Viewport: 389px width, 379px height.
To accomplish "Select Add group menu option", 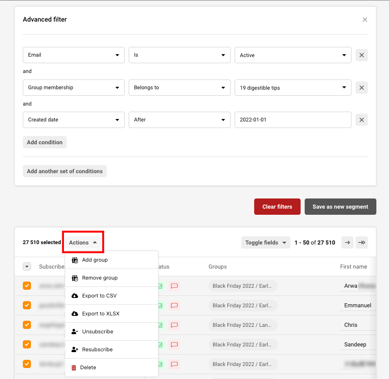I will click(95, 260).
